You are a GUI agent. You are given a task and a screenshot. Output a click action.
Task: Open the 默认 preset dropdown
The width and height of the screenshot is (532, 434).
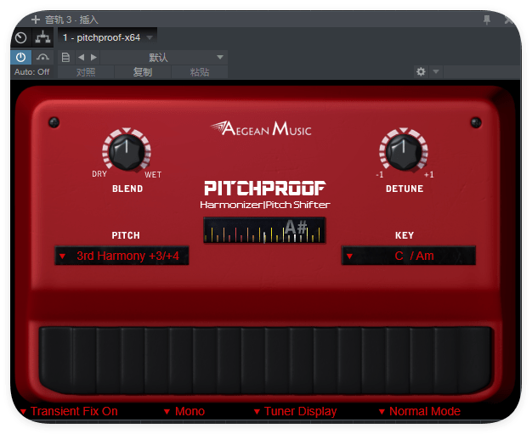pyautogui.click(x=164, y=57)
